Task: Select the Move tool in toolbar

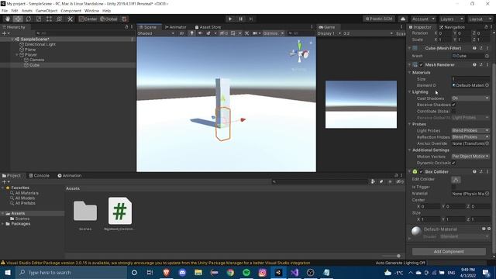Action: (18, 19)
